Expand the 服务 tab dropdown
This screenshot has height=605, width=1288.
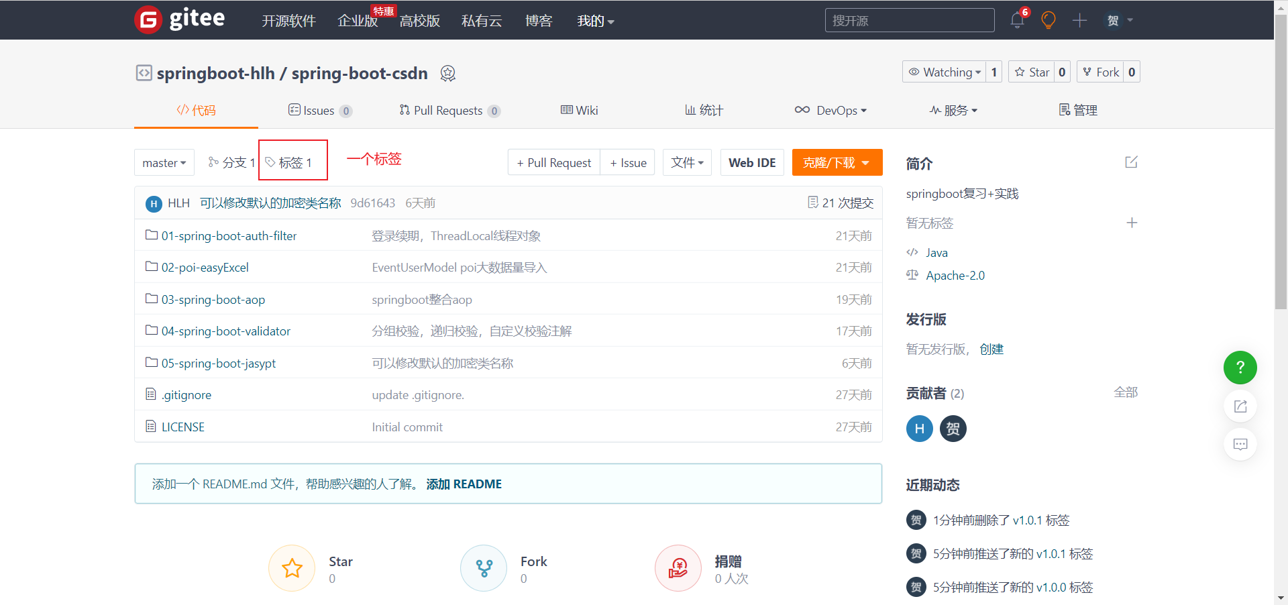(x=953, y=111)
